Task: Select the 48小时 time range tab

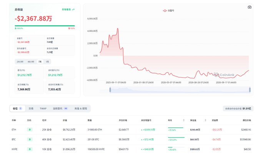Action: (31, 62)
